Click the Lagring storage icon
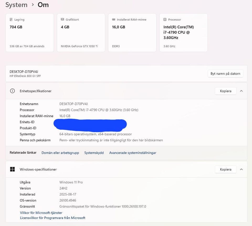 click(x=11, y=19)
